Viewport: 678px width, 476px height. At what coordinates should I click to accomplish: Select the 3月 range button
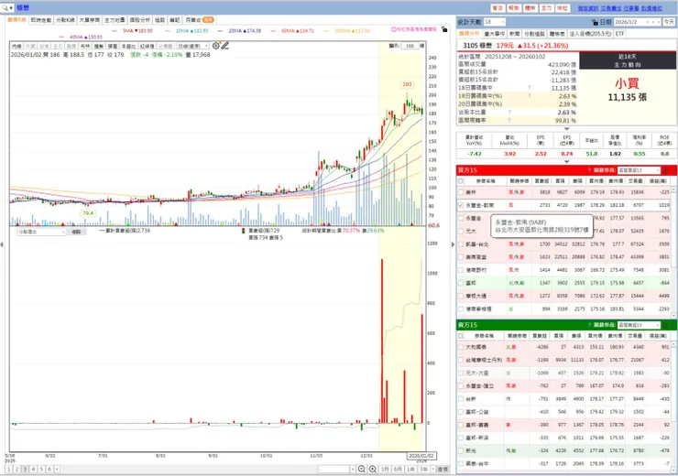(x=385, y=469)
